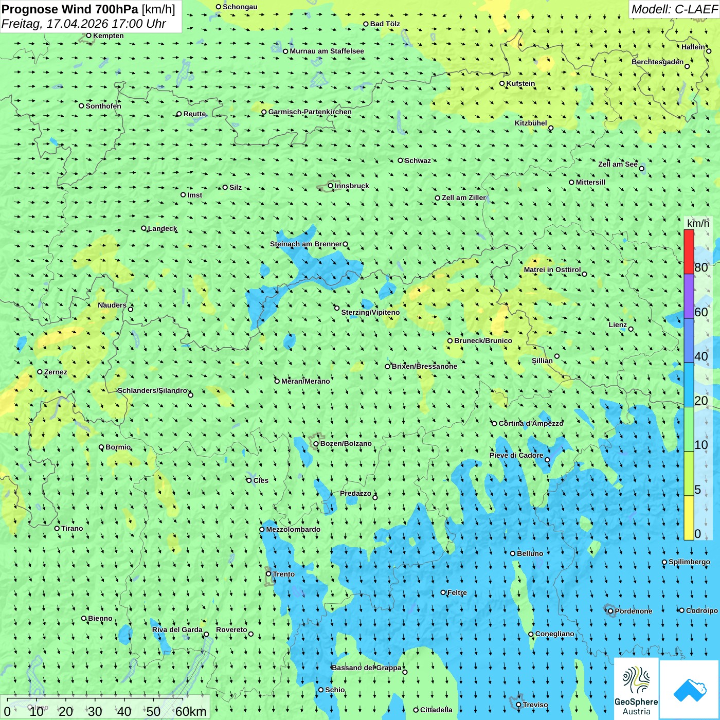
Task: Click the Schlanders/Silandro label
Action: (x=152, y=390)
